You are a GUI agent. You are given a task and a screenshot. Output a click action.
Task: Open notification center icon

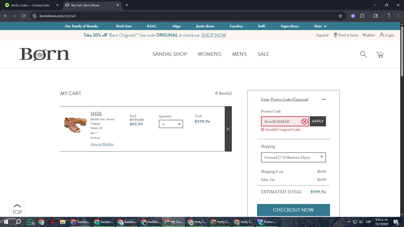pyautogui.click(x=396, y=222)
